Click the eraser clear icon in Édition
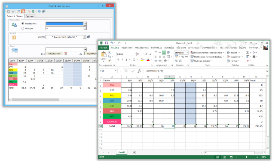This screenshot has height=161, width=275. tap(247, 61)
